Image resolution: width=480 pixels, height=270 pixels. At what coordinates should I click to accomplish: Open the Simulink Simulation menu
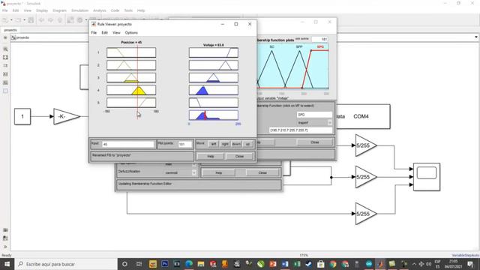79,10
